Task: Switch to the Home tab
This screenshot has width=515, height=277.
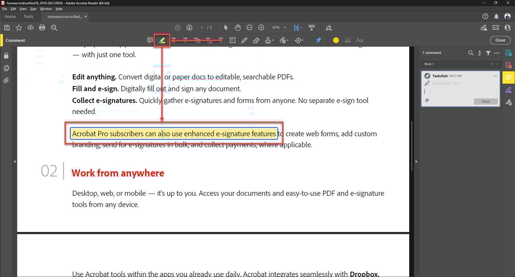Action: coord(10,17)
